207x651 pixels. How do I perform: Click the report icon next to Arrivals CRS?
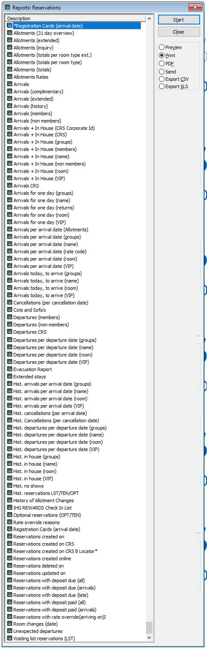coord(10,186)
